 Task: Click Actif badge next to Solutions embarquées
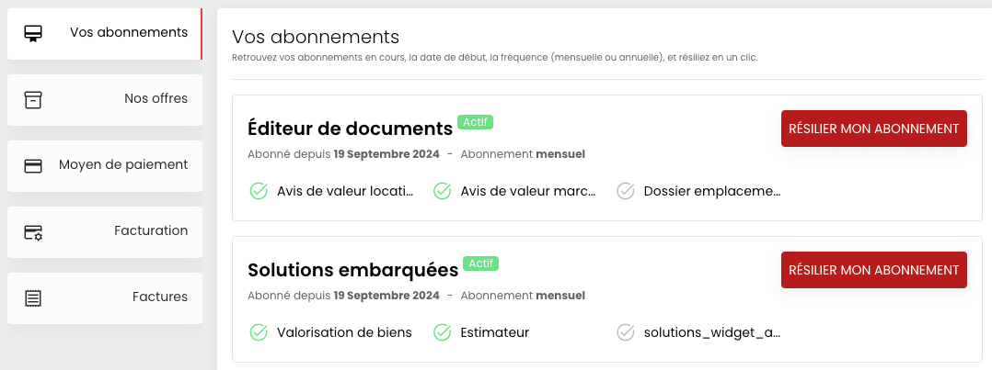(480, 263)
